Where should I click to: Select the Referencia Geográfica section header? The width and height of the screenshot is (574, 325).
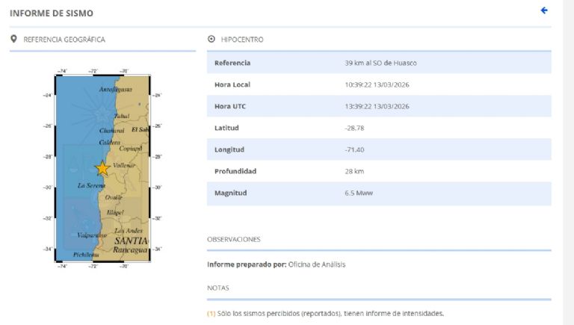(x=64, y=40)
